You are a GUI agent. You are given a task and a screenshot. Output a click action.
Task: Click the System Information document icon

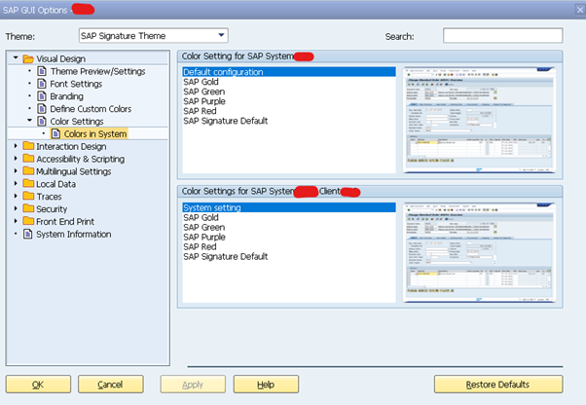coord(28,234)
